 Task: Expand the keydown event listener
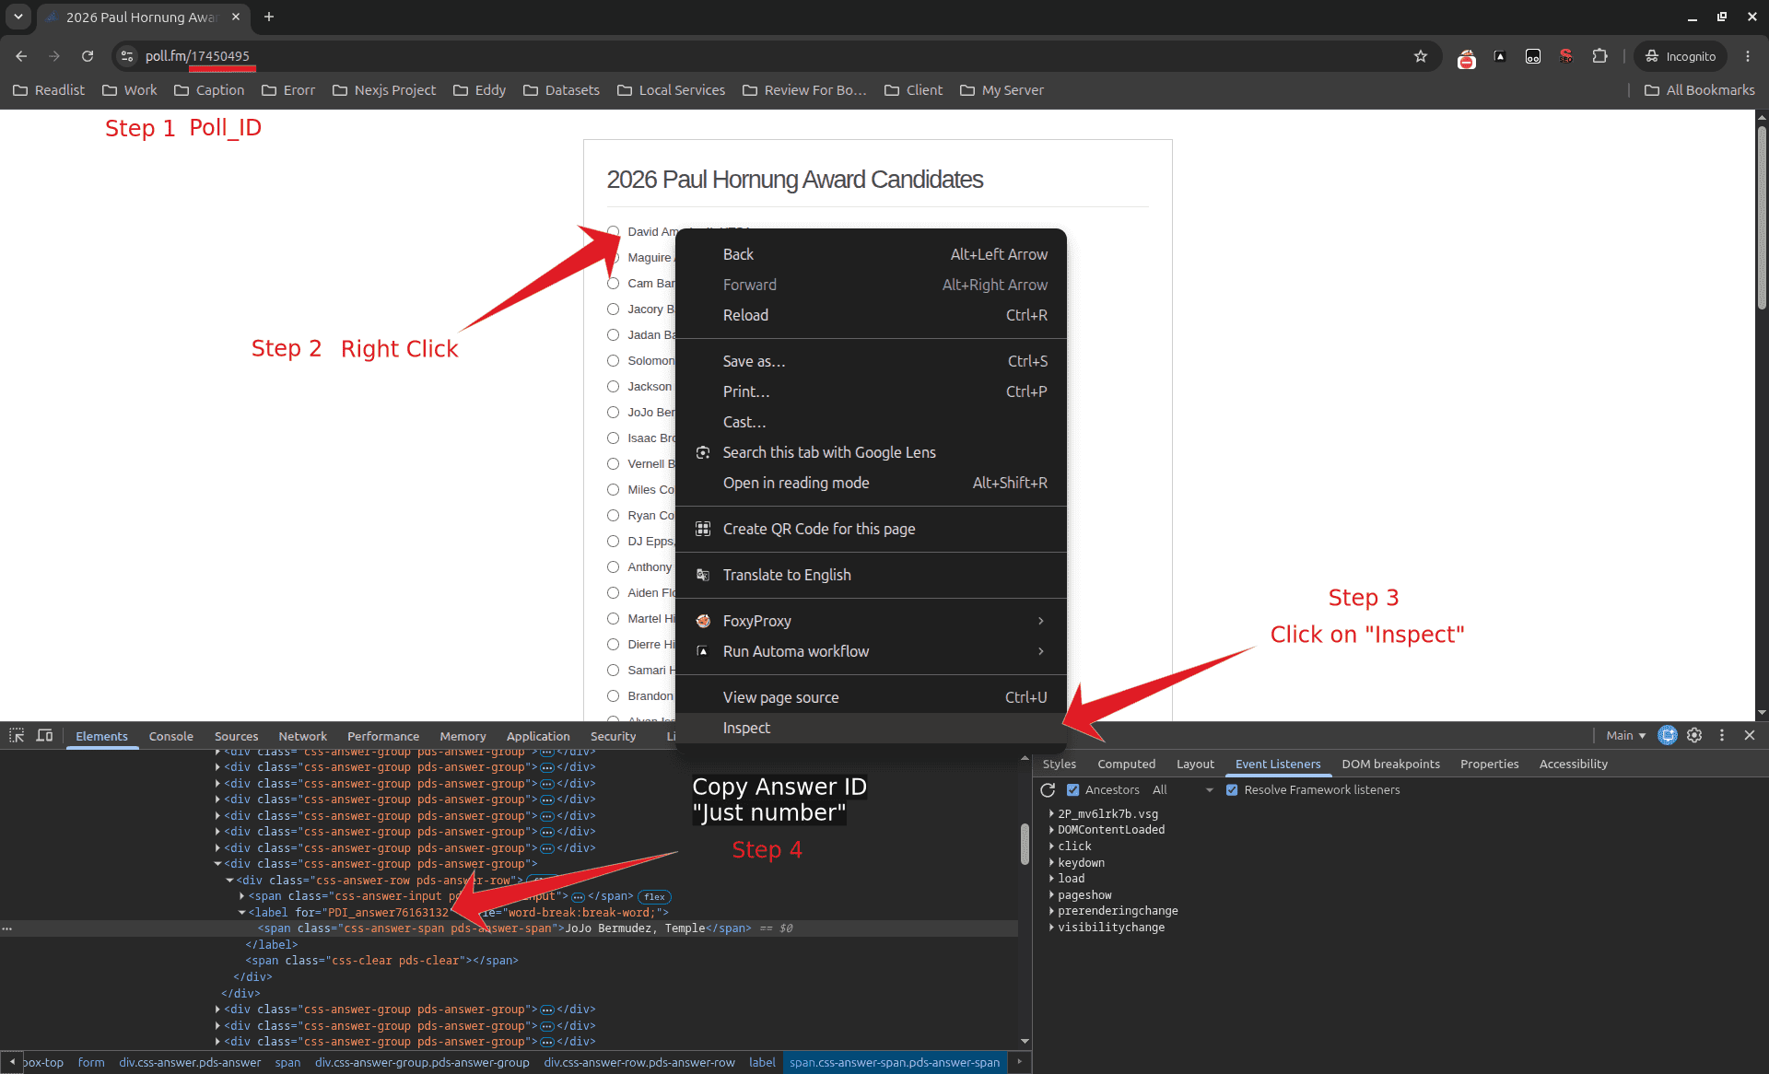pyautogui.click(x=1051, y=863)
